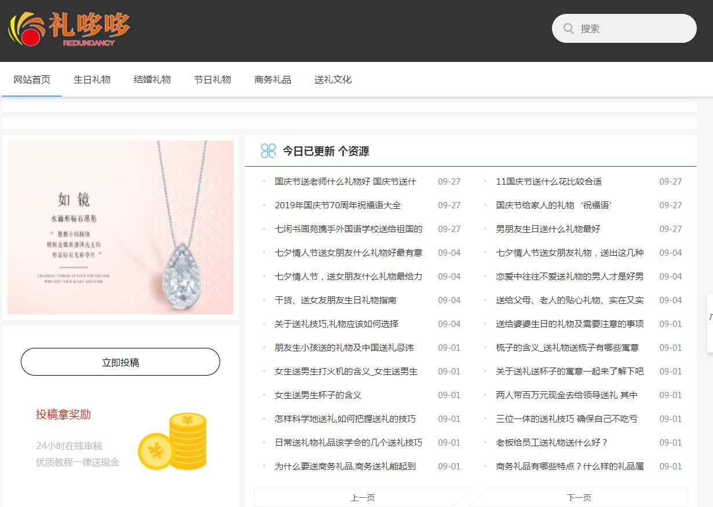Open article 11国庆节送什么花比较合适

click(549, 182)
